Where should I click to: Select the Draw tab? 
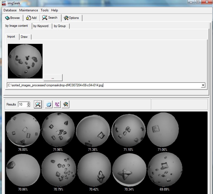point(24,37)
